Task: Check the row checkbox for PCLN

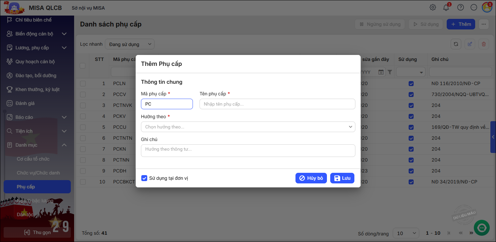Action: (x=83, y=83)
